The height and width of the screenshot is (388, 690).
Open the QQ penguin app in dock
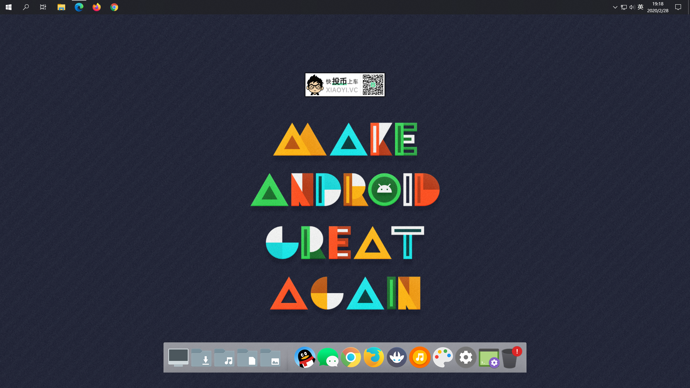pos(305,357)
